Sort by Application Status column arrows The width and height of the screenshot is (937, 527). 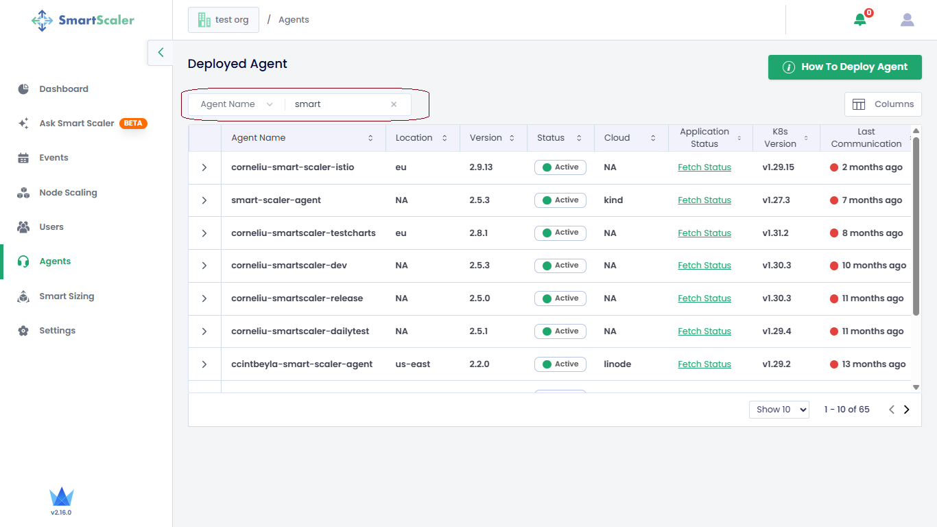point(739,138)
